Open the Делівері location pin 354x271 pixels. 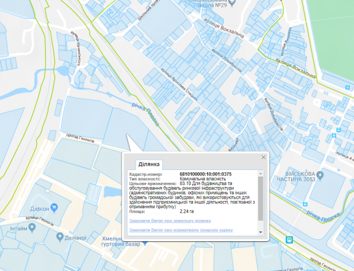60,238
